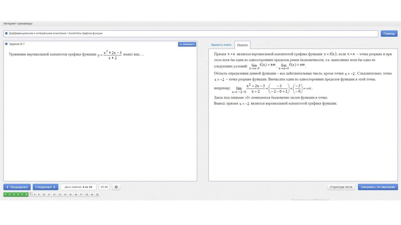Jump to question 10

tap(44, 194)
